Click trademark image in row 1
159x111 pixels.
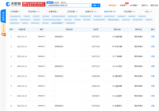pyautogui.click(x=41, y=37)
